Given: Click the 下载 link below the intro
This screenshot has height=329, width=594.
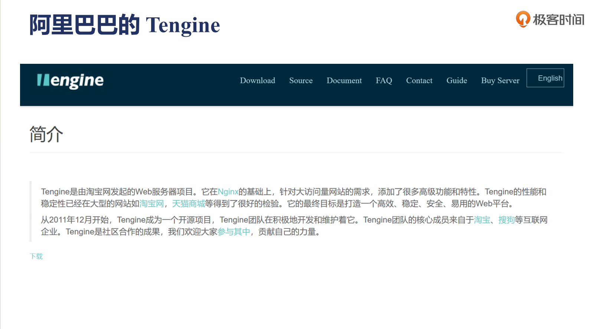Looking at the screenshot, I should (x=36, y=256).
